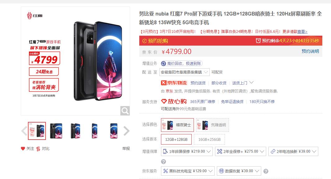Open the delivery address dropdown 安徽阜阳市
Screen dimensions: 331x179
185,72
